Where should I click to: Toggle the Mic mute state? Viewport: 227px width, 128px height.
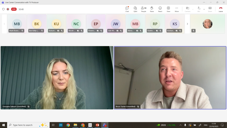pyautogui.click(x=199, y=9)
